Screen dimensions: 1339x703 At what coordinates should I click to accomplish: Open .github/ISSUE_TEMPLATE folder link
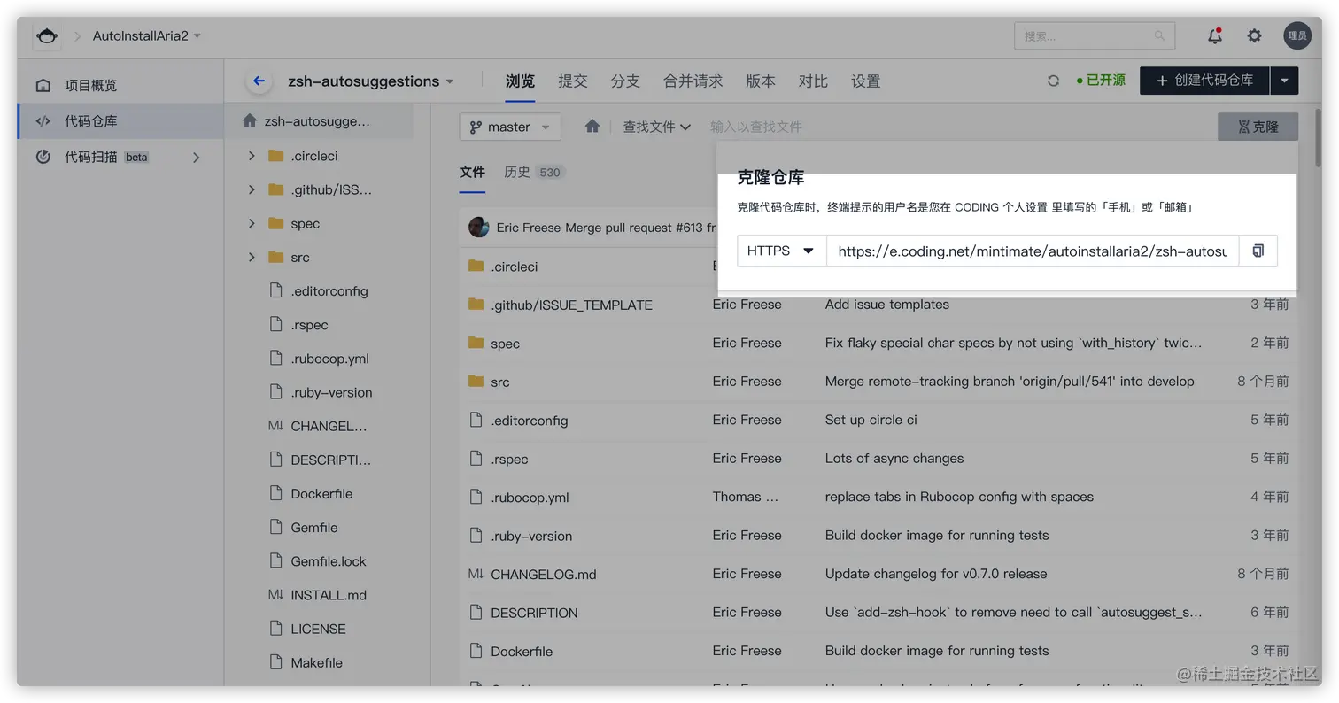571,305
